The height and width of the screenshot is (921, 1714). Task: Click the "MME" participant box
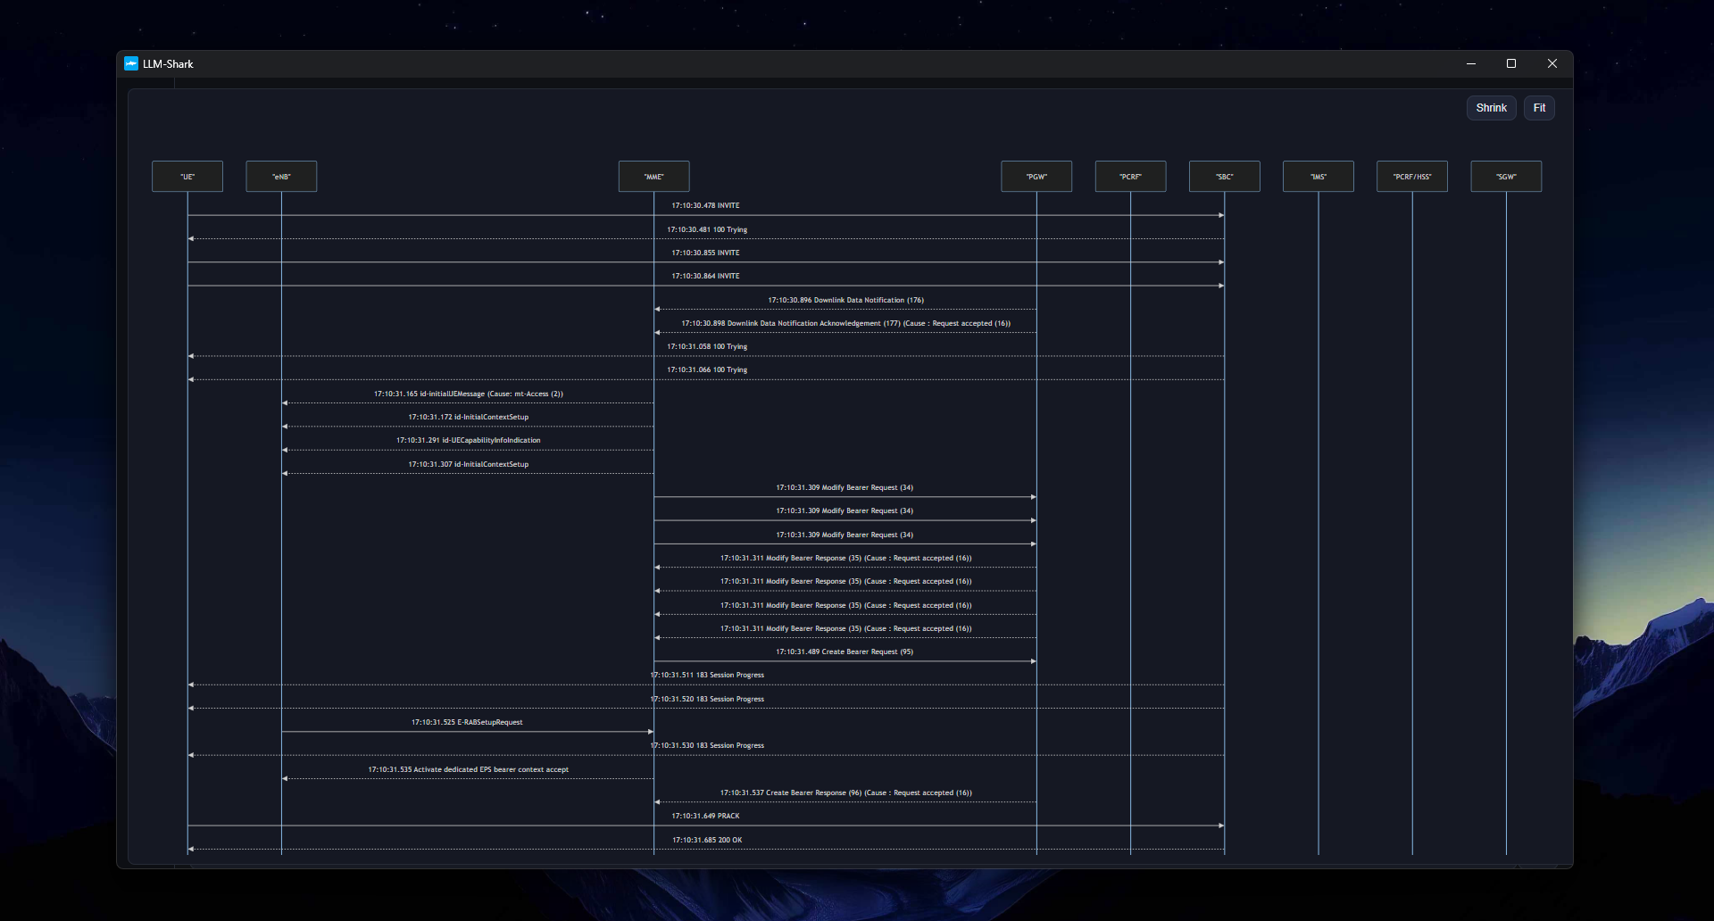tap(653, 177)
